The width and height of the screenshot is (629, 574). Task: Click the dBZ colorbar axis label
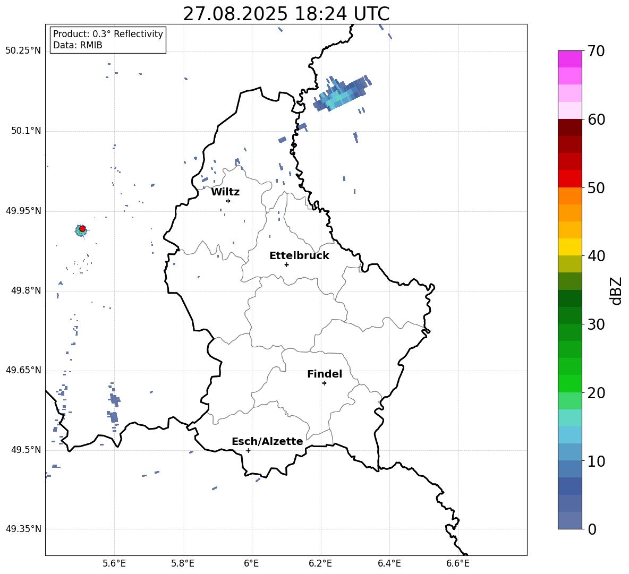click(616, 290)
